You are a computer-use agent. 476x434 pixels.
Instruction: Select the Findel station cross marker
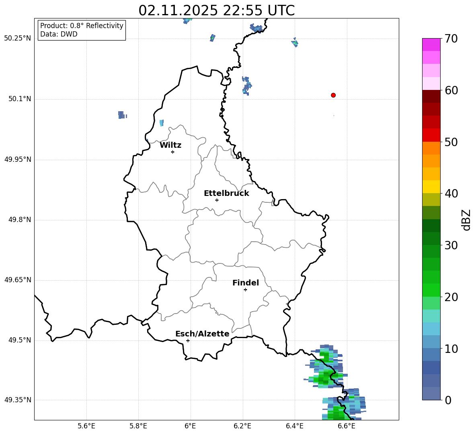(245, 290)
